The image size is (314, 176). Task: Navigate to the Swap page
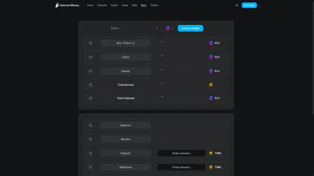click(125, 5)
